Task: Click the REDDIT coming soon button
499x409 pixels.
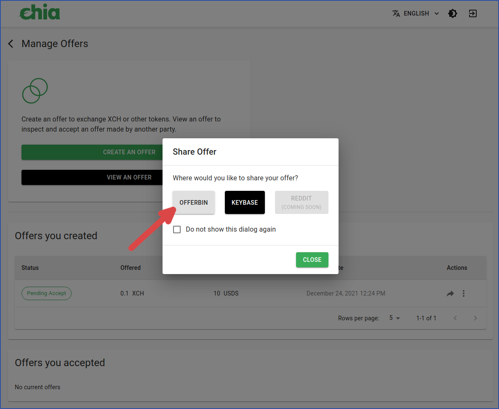Action: 302,203
